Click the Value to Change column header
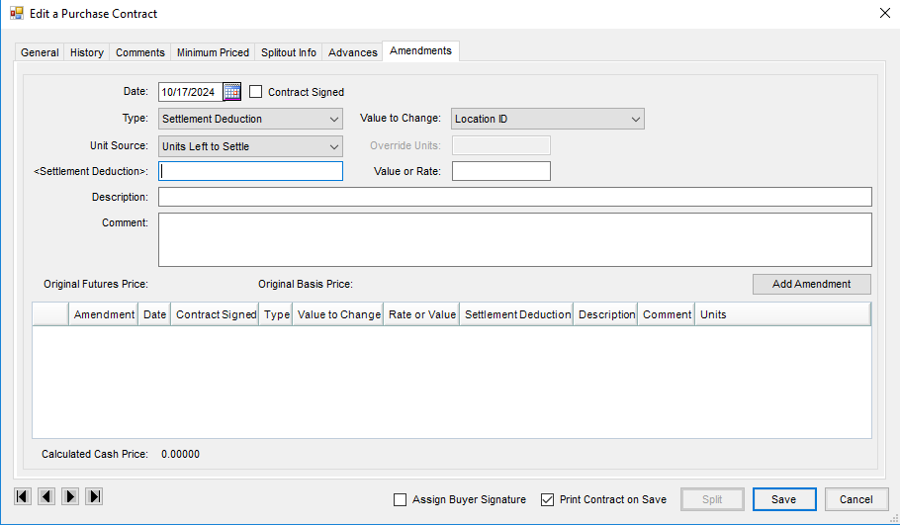The width and height of the screenshot is (900, 525). (338, 314)
